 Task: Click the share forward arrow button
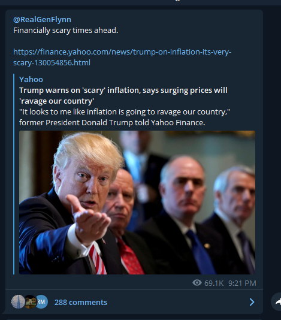(277, 301)
